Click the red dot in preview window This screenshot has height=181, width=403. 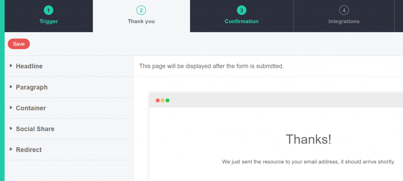click(158, 101)
